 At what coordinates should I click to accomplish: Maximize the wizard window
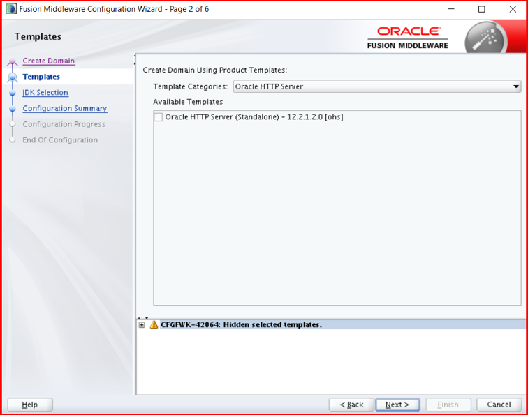[482, 9]
